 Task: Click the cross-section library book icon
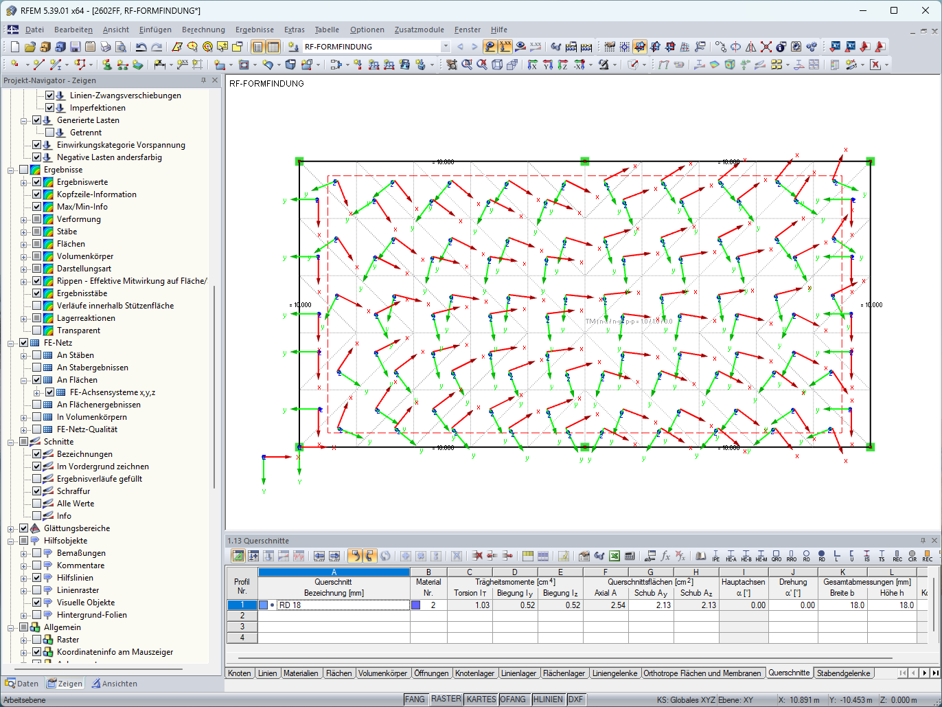pos(700,556)
